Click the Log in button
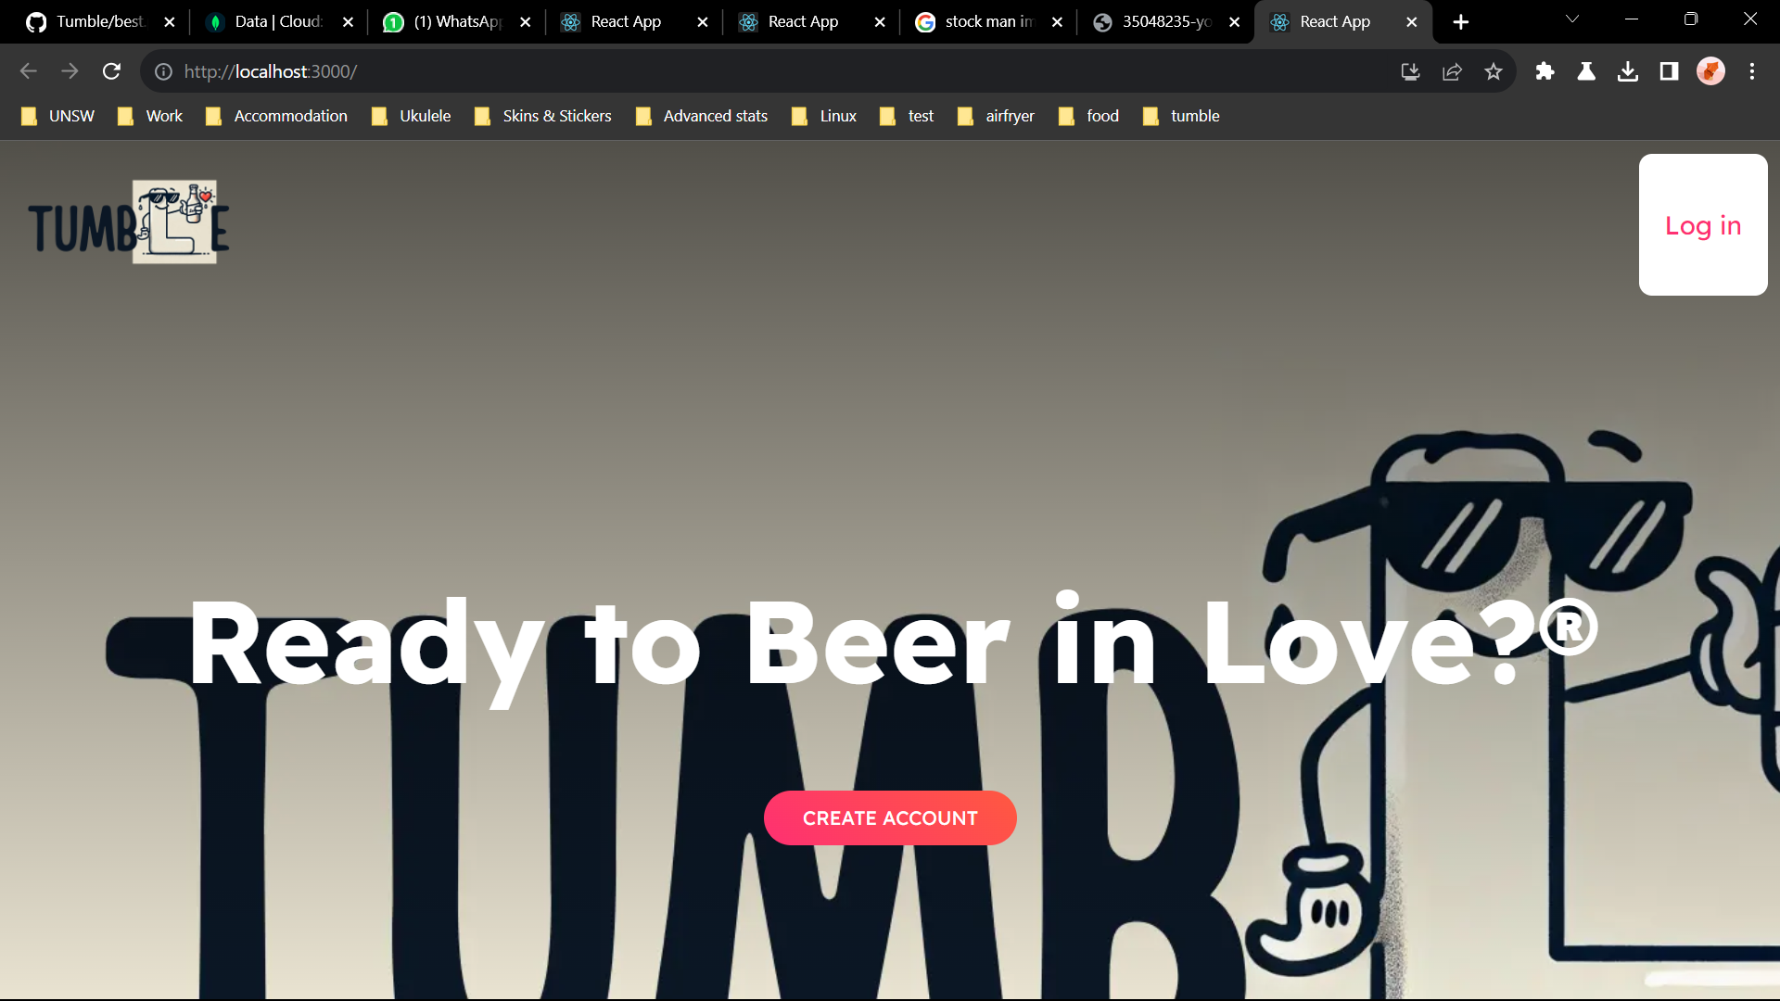 pyautogui.click(x=1703, y=225)
